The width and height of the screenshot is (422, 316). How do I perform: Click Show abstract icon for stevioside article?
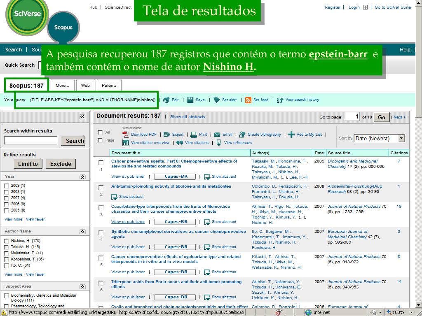(x=207, y=177)
